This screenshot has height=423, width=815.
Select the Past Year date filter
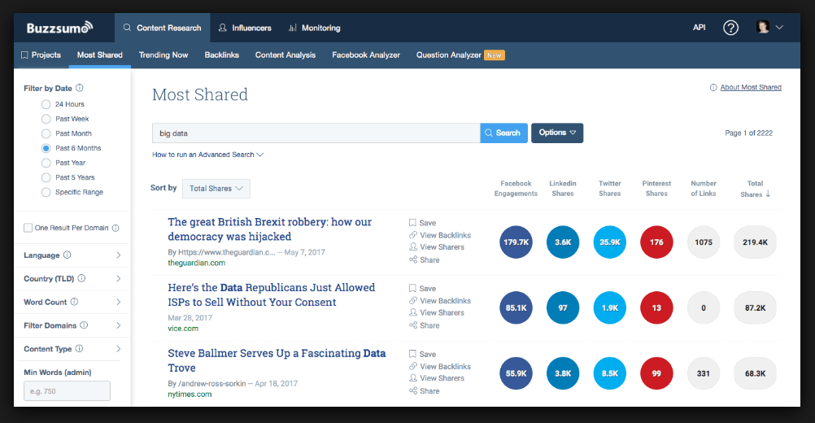pyautogui.click(x=46, y=163)
